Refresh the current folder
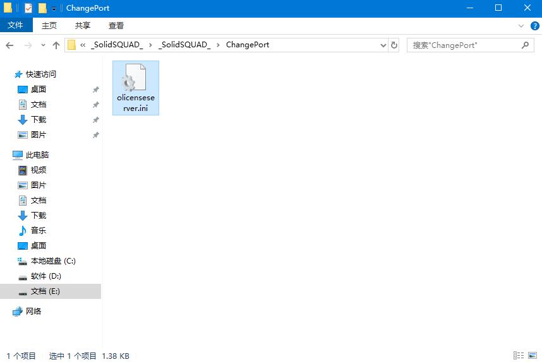542x362 pixels. [394, 45]
